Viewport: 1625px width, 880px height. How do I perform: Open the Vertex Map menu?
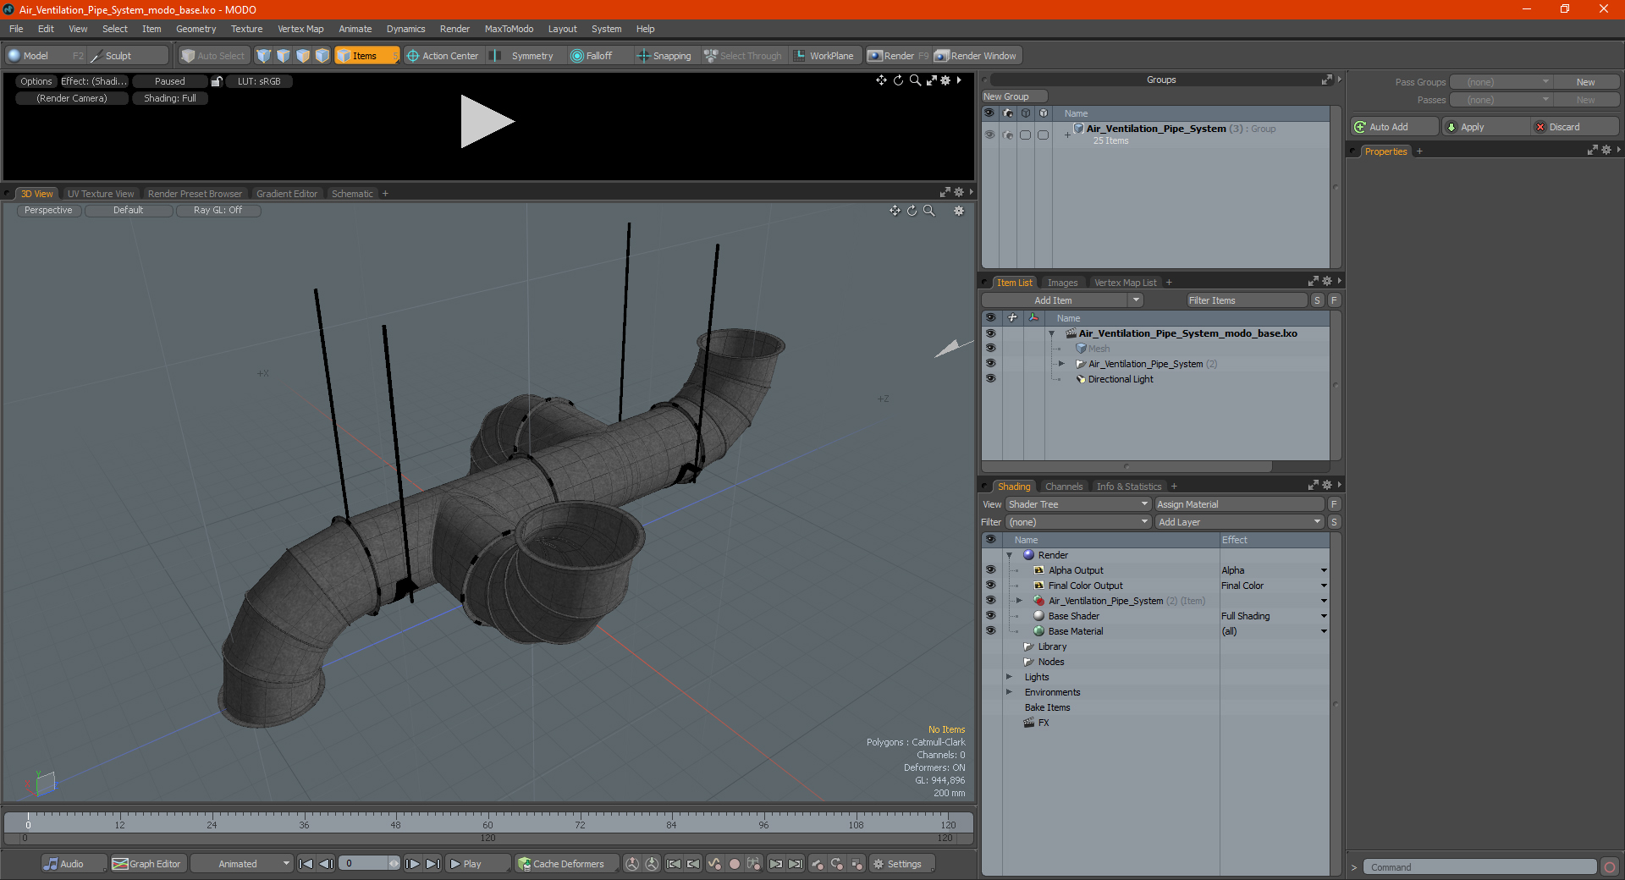point(300,29)
